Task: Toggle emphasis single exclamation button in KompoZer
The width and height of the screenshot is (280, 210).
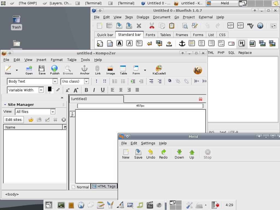Action: [x=97, y=81]
